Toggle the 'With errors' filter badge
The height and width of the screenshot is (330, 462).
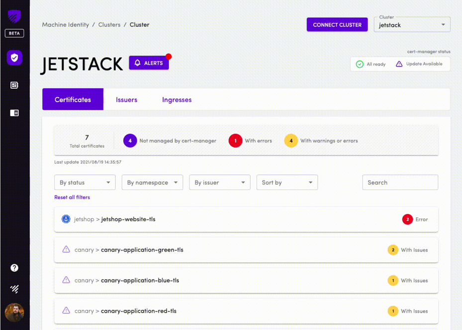tap(235, 141)
